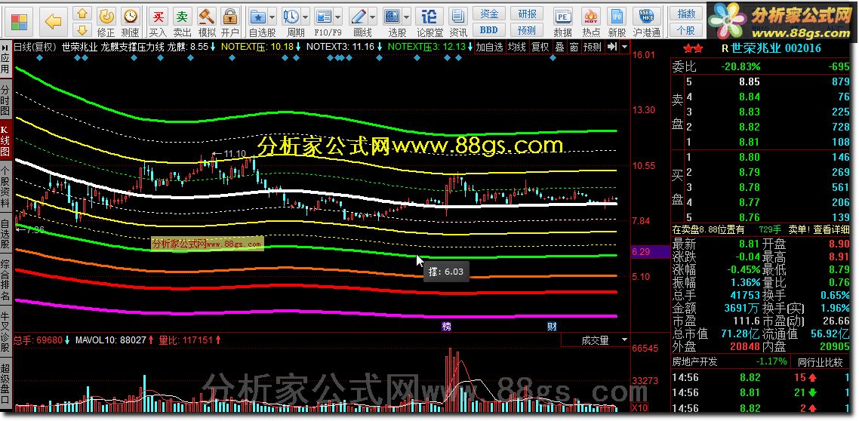Click the purple 6.29 price axis label

(x=651, y=253)
